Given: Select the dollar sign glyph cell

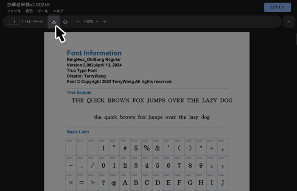Looking at the screenshot, I should point(136,148).
